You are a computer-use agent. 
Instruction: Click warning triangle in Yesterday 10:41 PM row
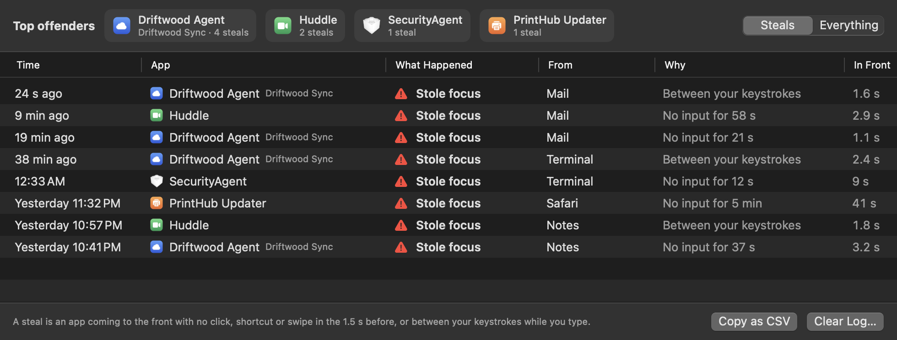pos(401,247)
